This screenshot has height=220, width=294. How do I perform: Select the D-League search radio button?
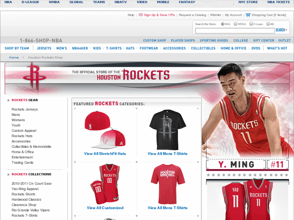[x=251, y=24]
